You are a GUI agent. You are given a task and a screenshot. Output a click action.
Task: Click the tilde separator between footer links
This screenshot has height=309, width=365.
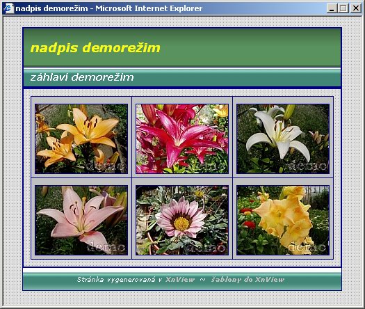pos(203,279)
